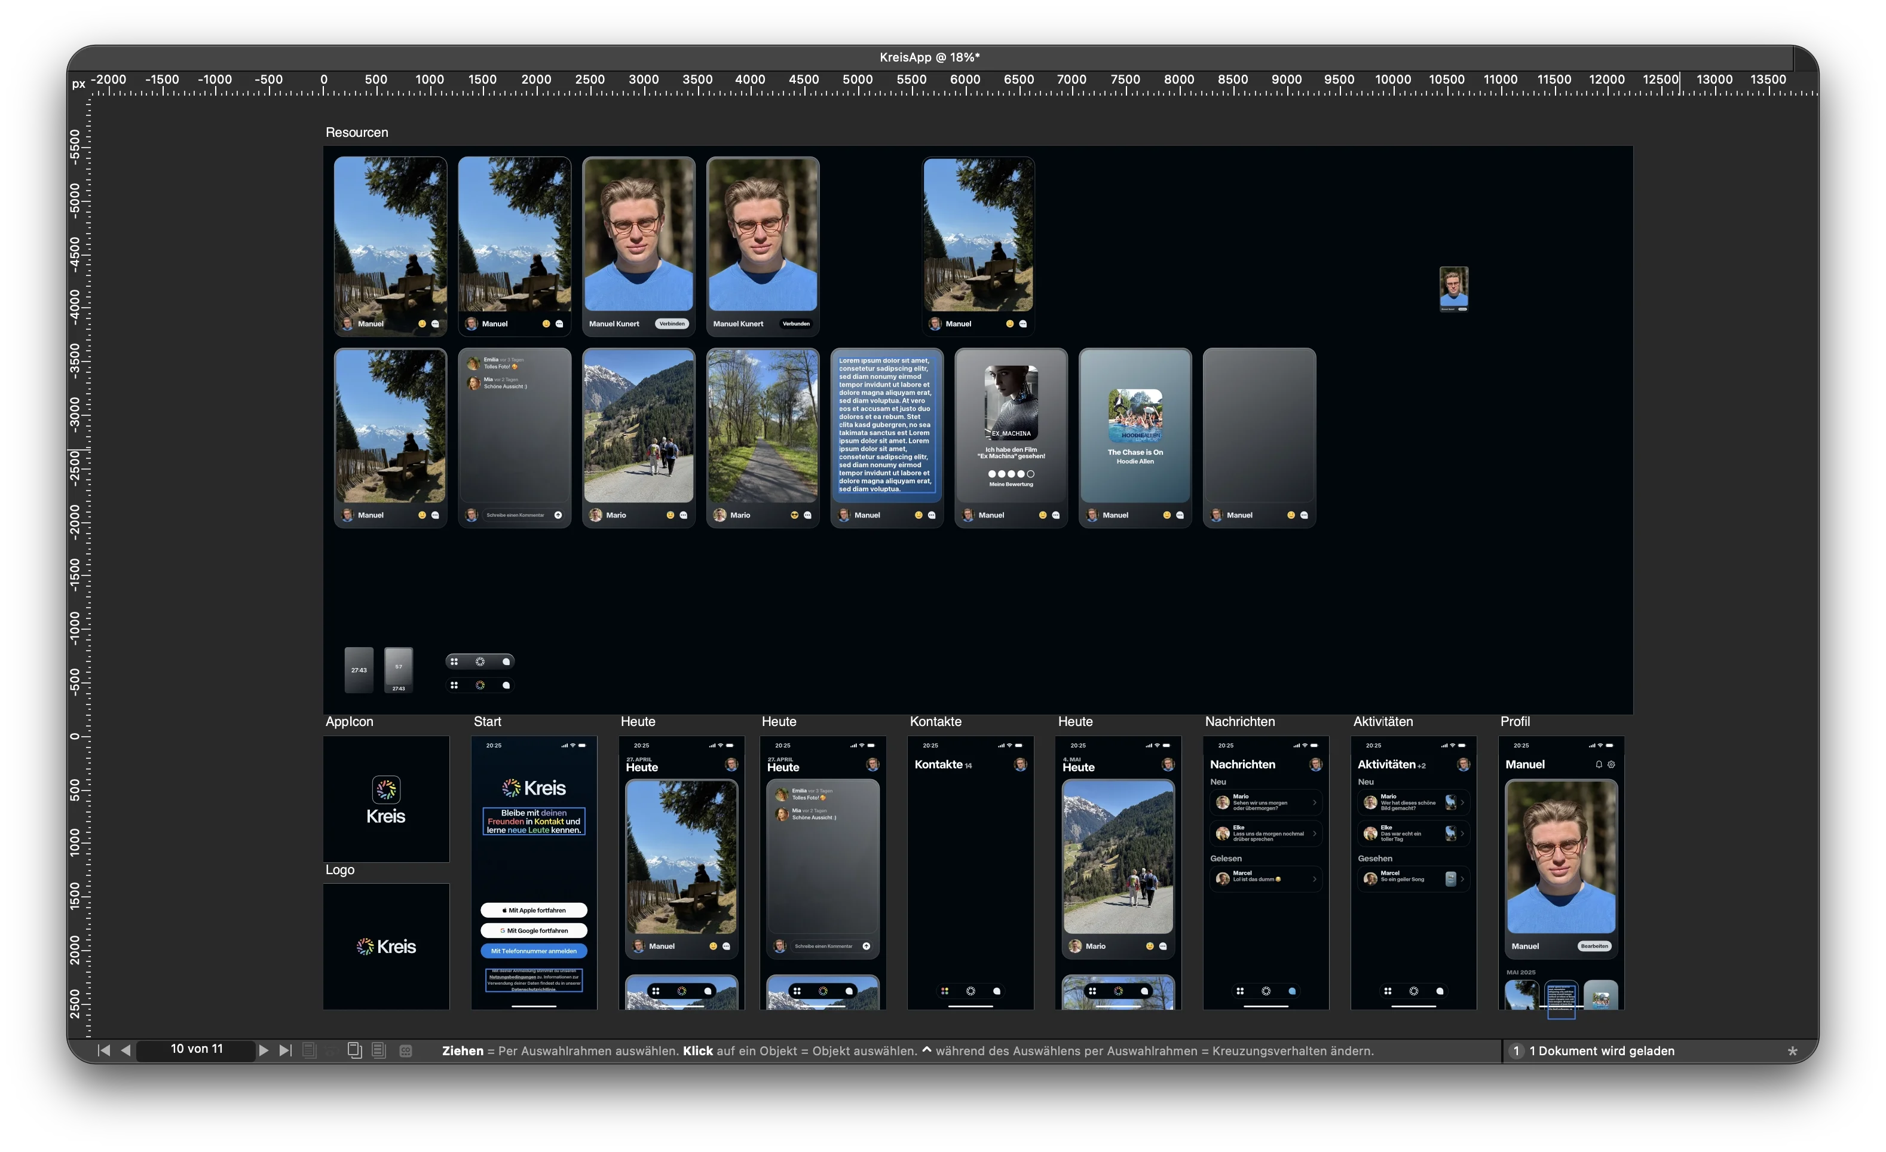Click the profile avatar on Kontakte screen

(x=1020, y=765)
